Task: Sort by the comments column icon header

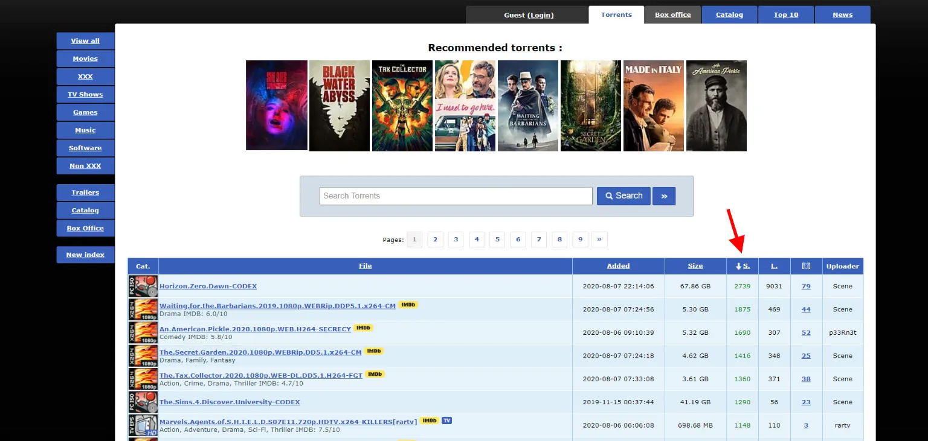Action: click(806, 266)
